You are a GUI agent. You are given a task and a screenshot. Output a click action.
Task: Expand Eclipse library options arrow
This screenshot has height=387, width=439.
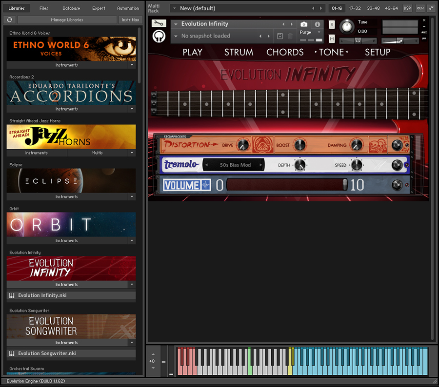132,197
